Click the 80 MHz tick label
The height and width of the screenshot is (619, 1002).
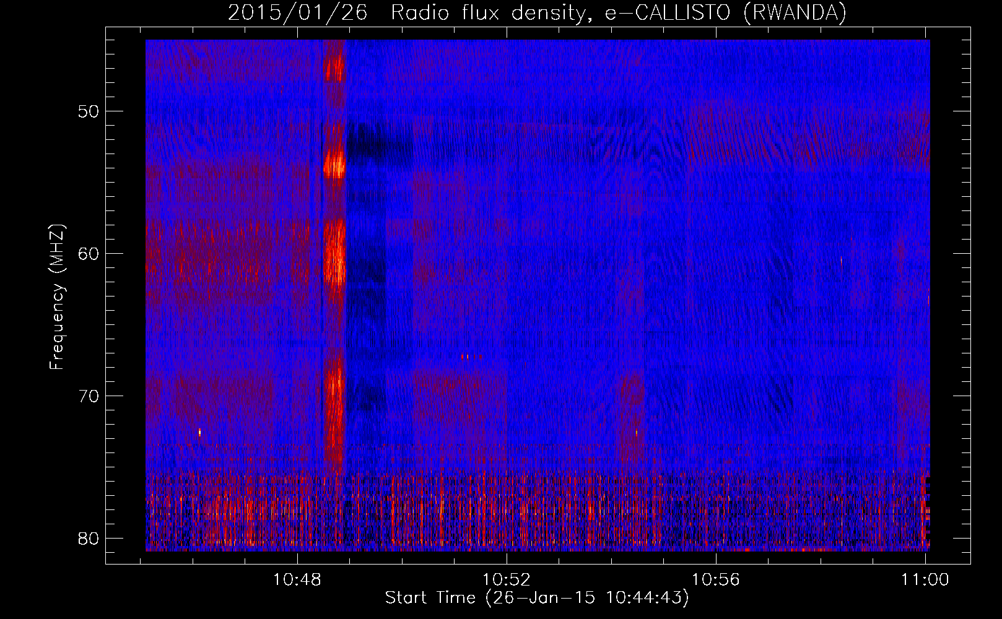pyautogui.click(x=89, y=539)
